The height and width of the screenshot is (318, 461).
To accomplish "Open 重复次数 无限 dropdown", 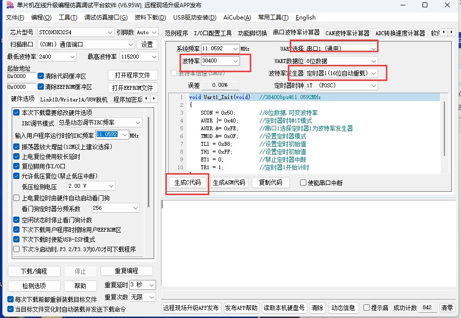I will (x=142, y=297).
